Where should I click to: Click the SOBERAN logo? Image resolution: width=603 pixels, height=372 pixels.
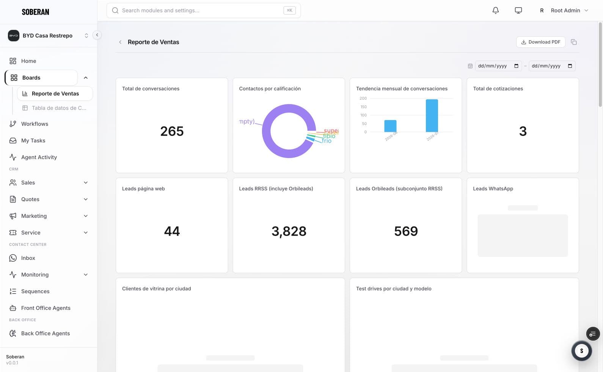pos(35,12)
